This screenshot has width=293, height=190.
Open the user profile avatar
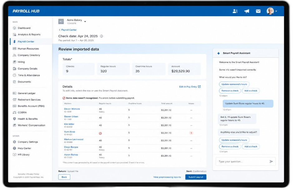pos(270,11)
